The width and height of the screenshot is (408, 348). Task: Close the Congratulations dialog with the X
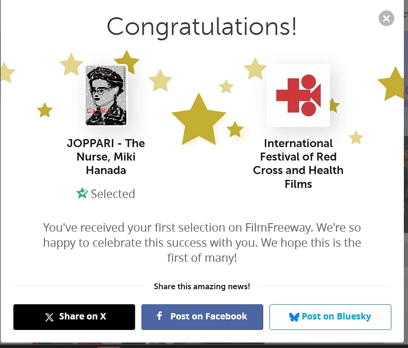(x=386, y=19)
